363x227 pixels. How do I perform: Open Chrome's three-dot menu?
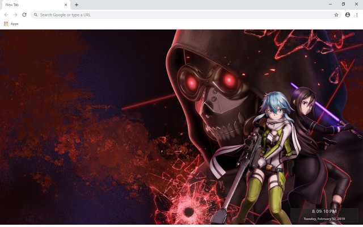point(357,15)
